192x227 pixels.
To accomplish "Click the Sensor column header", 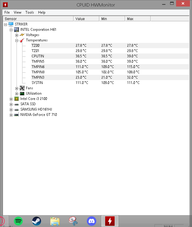I will click(38, 19).
